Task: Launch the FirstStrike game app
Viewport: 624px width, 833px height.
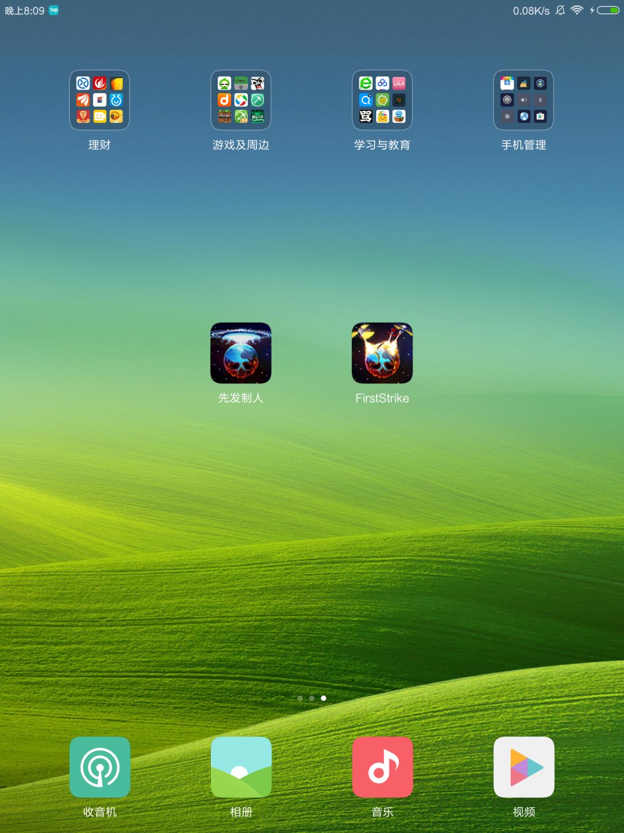Action: click(382, 353)
